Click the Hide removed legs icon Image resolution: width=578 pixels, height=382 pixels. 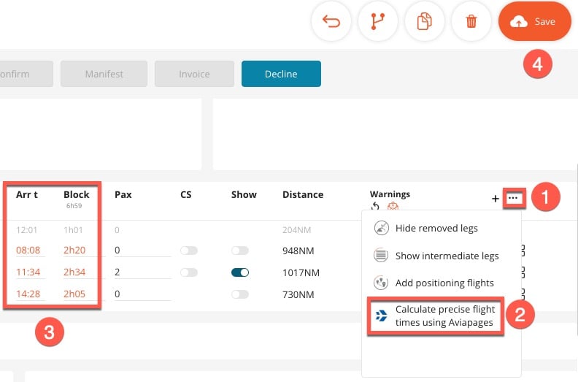[381, 228]
